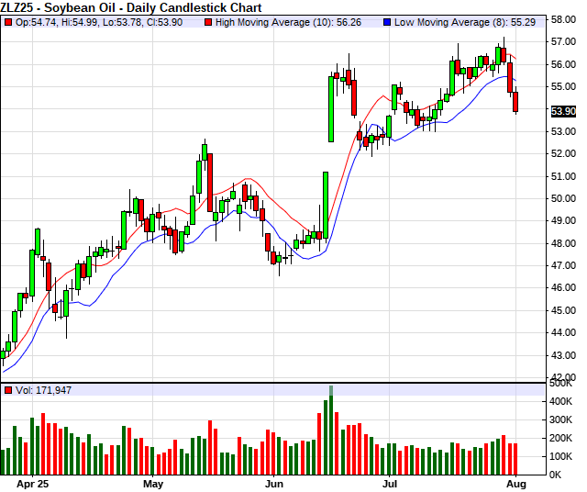Select the May date axis label
This screenshot has height=492, width=587.
(x=153, y=483)
